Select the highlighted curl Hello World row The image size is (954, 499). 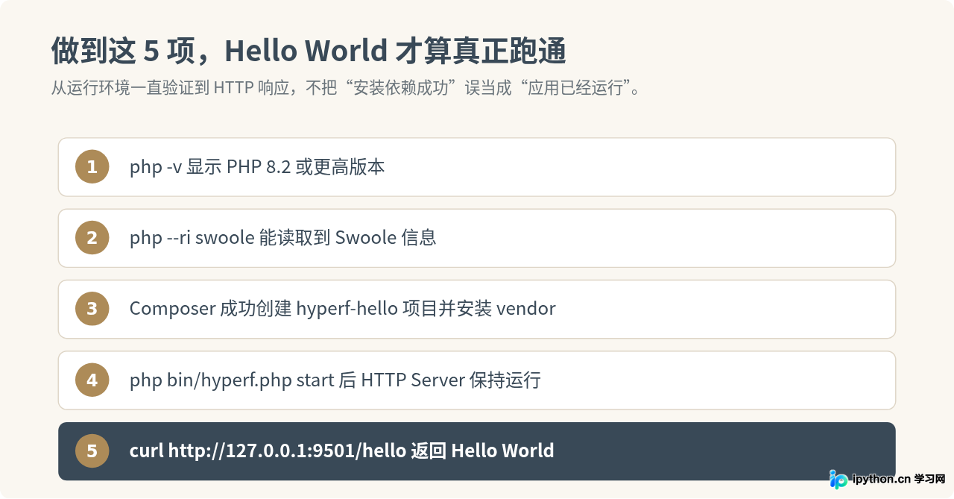(477, 451)
